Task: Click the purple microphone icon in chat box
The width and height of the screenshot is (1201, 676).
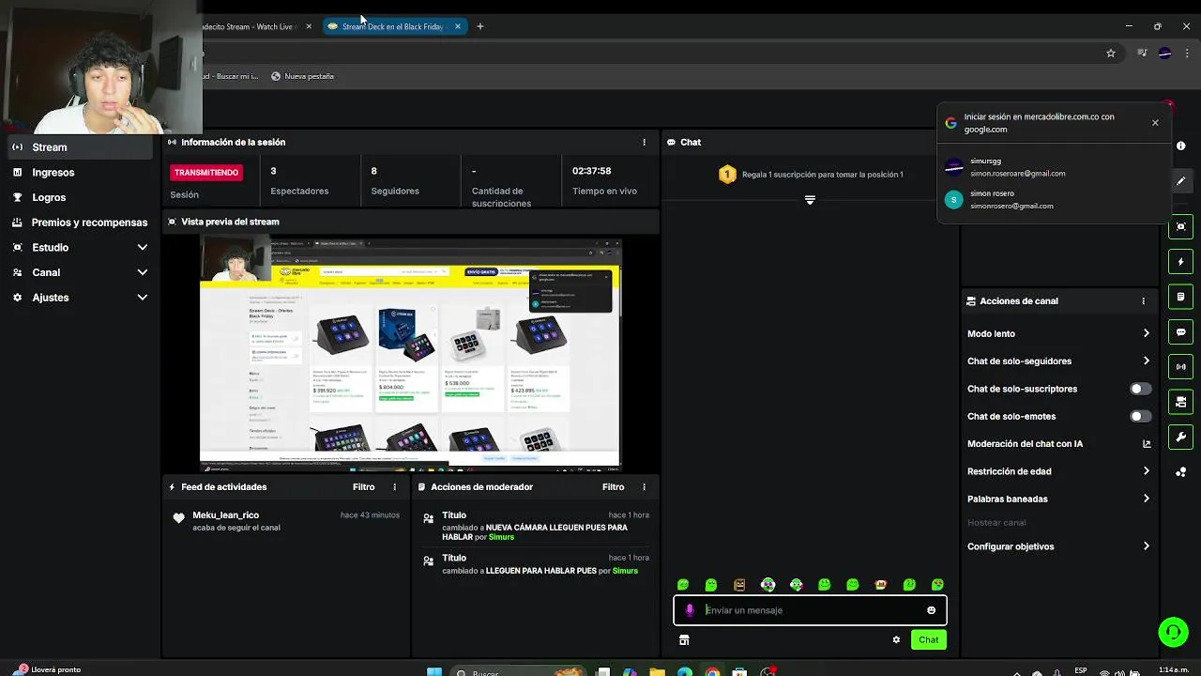Action: coord(690,610)
